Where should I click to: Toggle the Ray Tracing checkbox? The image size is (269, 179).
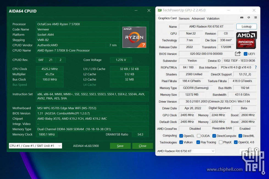[198, 142]
